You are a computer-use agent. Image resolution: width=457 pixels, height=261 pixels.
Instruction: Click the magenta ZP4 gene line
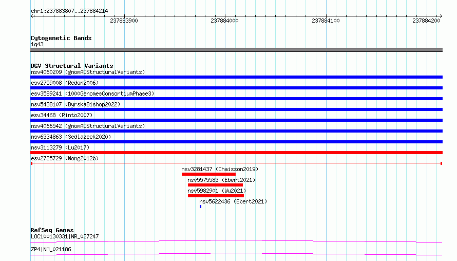[236, 255]
